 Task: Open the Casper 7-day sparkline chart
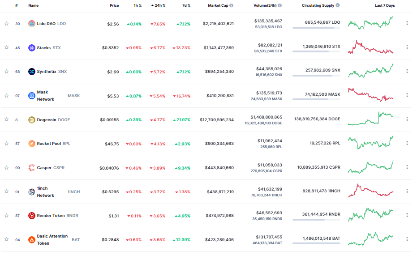371,167
